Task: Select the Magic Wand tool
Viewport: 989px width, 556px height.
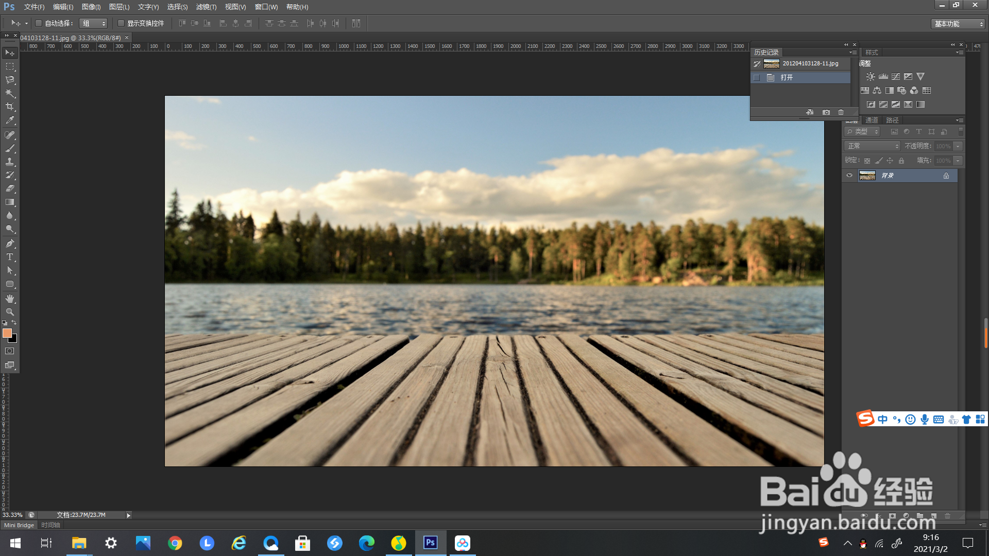Action: tap(10, 93)
